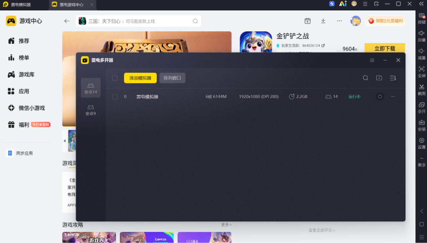Select the 雷电模拟器 name text
427x243 pixels.
click(x=147, y=97)
